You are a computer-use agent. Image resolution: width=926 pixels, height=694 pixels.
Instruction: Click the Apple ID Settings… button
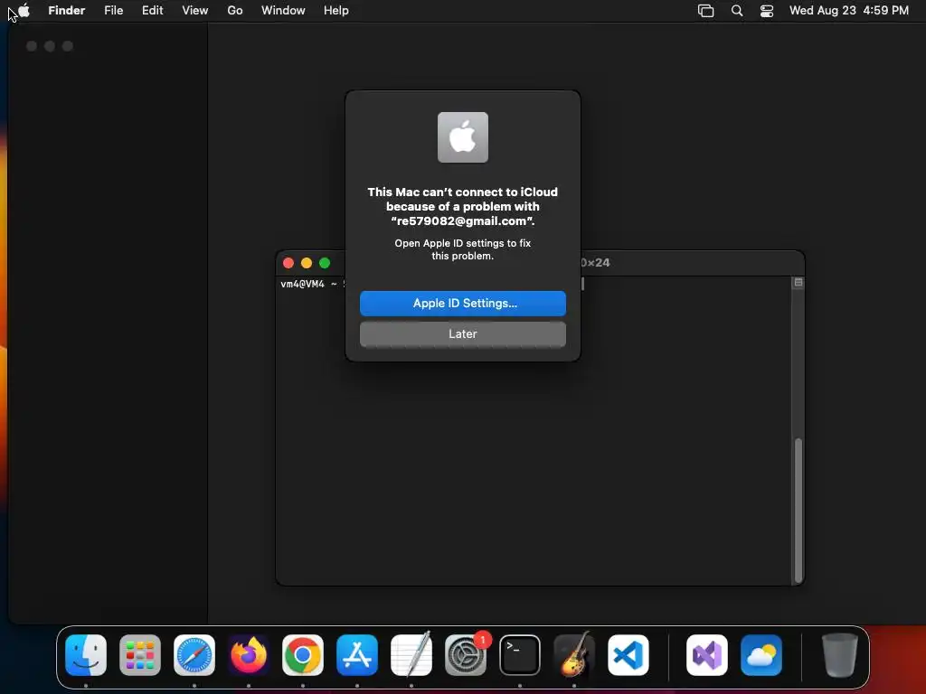coord(463,304)
